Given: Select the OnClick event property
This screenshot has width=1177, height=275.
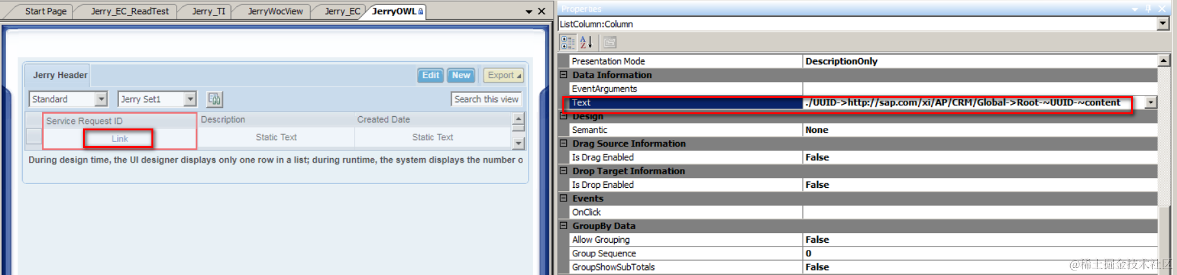Looking at the screenshot, I should [863, 212].
